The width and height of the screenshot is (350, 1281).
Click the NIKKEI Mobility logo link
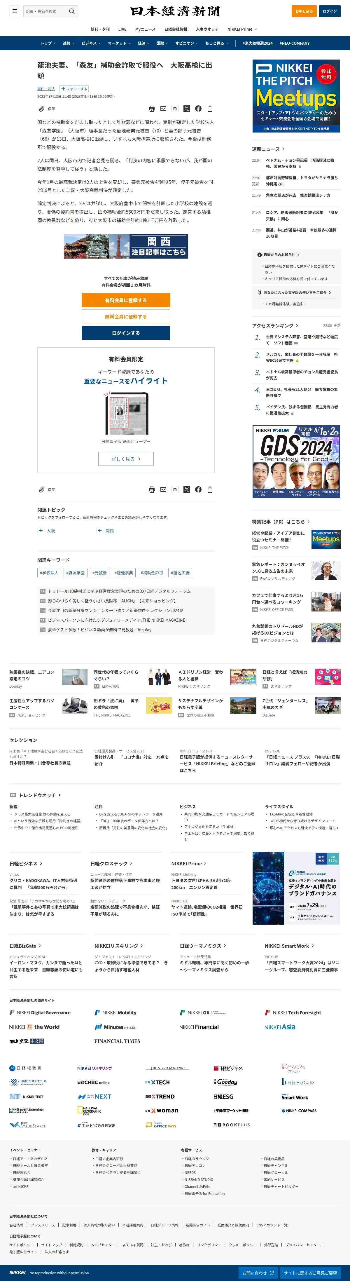[116, 1012]
